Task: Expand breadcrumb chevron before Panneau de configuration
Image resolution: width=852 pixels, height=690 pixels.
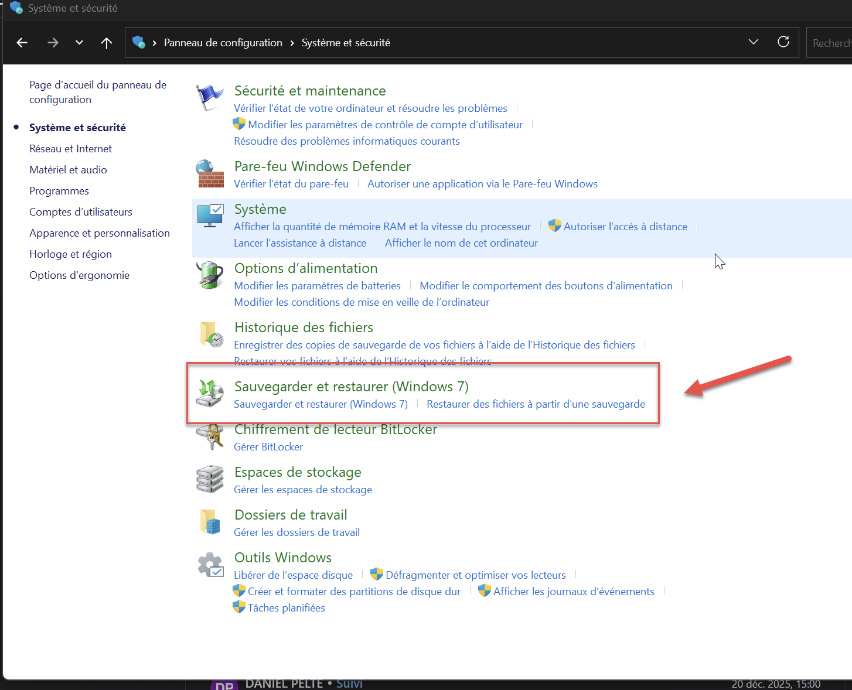Action: pos(154,43)
